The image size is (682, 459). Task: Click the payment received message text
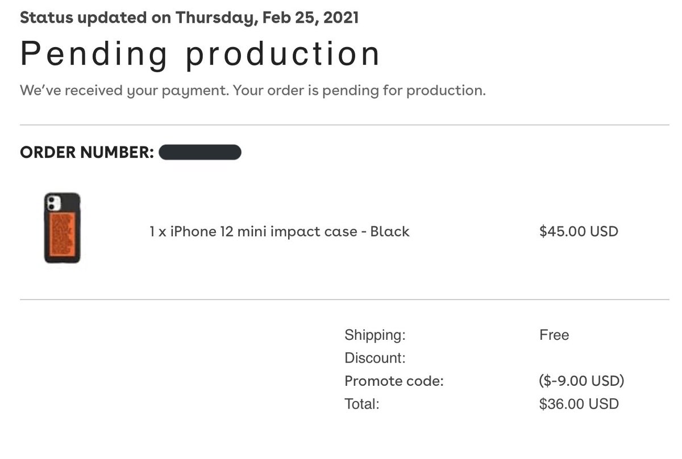(252, 90)
